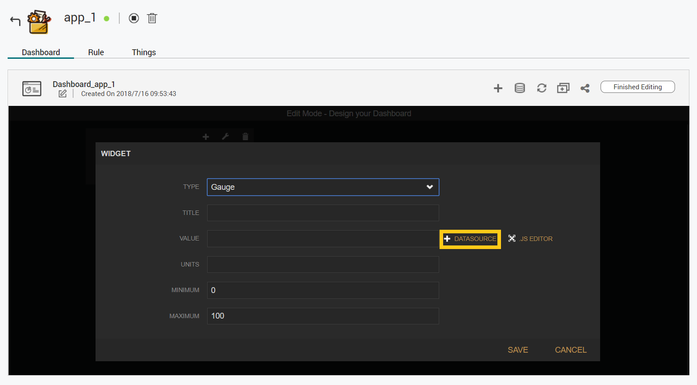Delete app_1 using the trash icon
The image size is (697, 385).
(152, 18)
